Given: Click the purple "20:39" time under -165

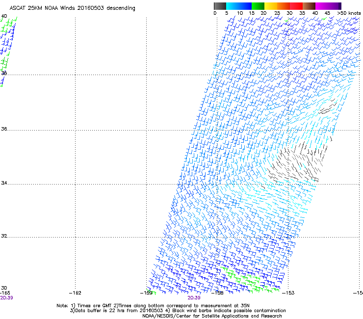Looking at the screenshot, I should [x=6, y=298].
